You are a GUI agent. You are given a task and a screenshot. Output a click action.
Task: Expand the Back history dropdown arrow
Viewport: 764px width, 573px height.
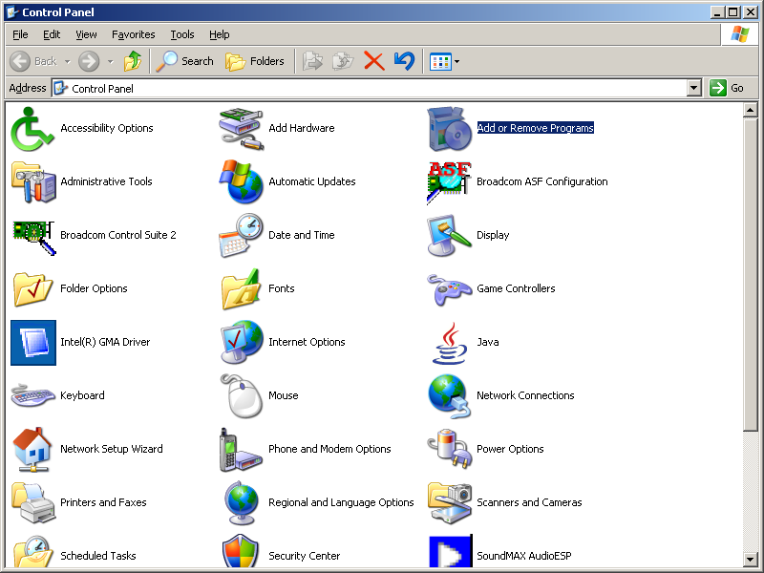click(x=67, y=61)
